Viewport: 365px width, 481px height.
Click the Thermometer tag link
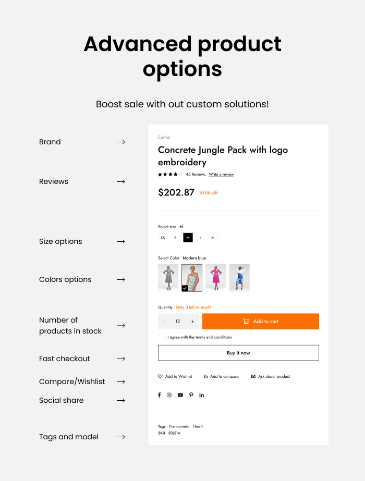tap(179, 426)
